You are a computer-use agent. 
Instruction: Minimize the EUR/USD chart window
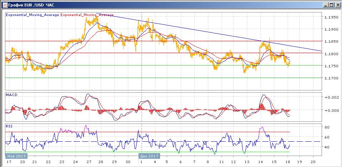325,5
